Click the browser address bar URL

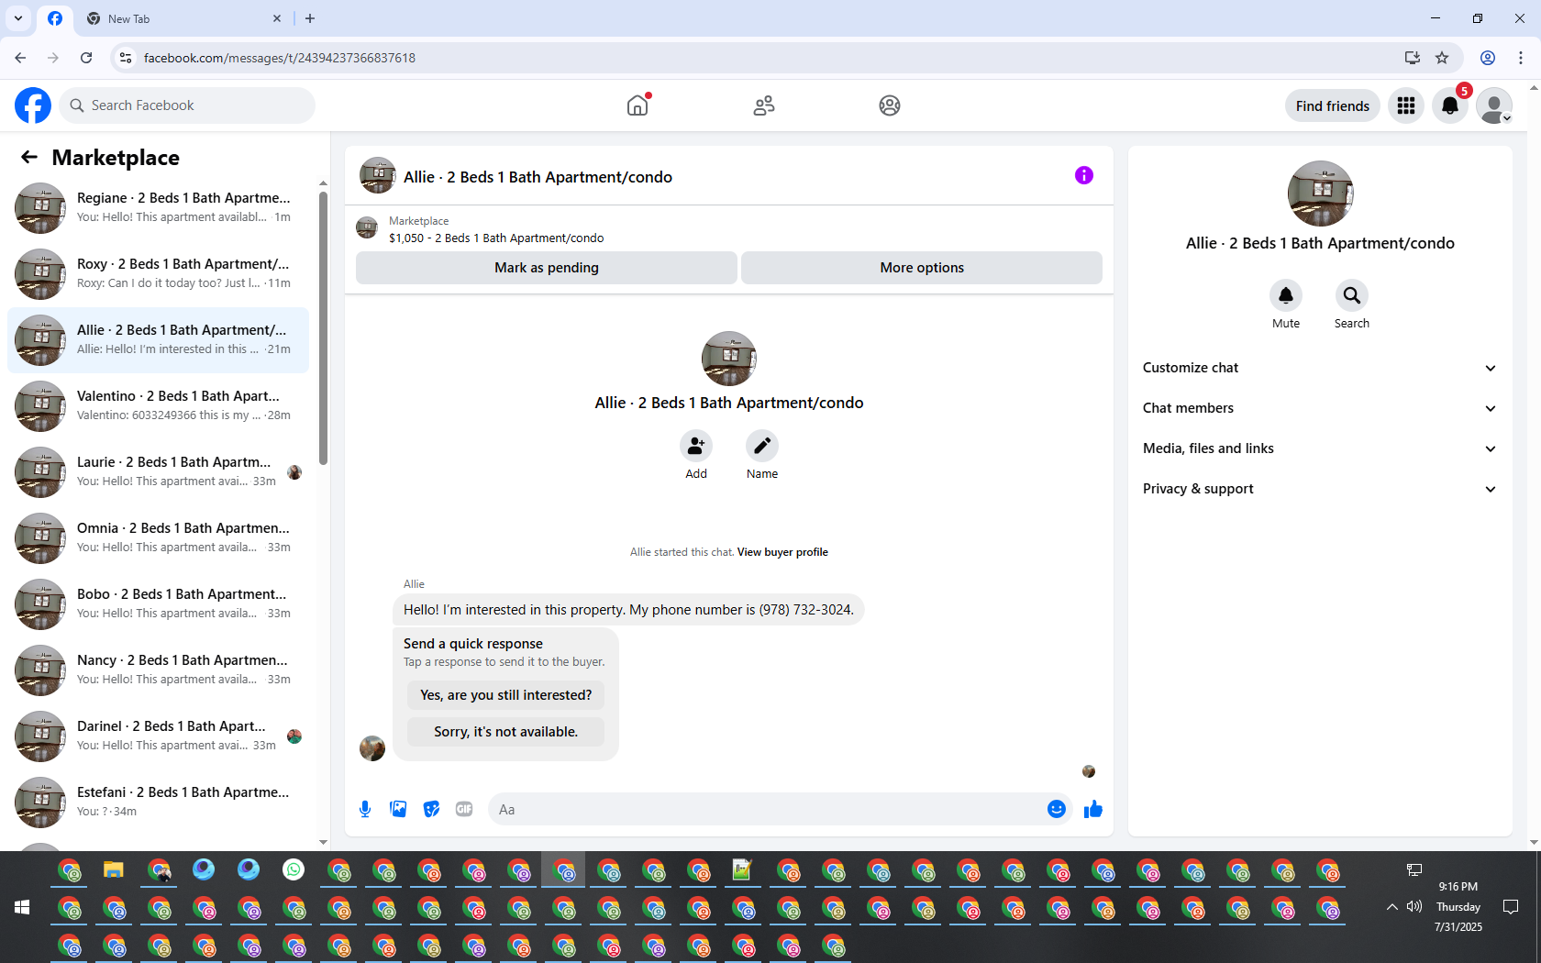[x=280, y=58]
